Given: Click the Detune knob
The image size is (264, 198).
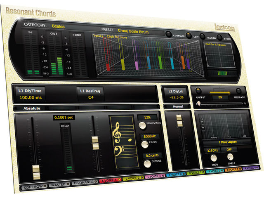Looking at the screenshot, I should pos(147,164).
